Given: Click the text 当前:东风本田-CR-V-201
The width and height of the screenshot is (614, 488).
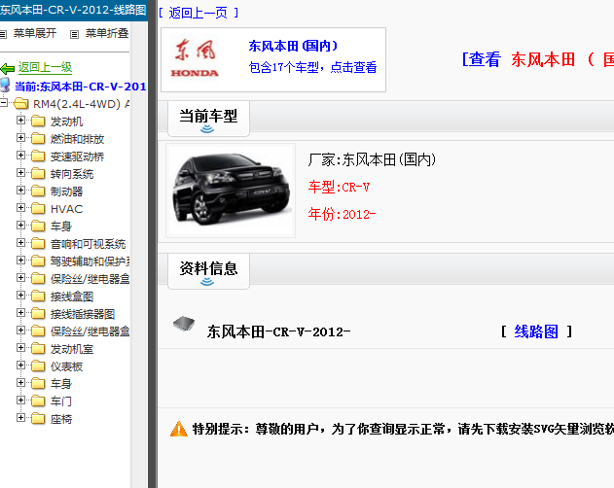Looking at the screenshot, I should [80, 87].
